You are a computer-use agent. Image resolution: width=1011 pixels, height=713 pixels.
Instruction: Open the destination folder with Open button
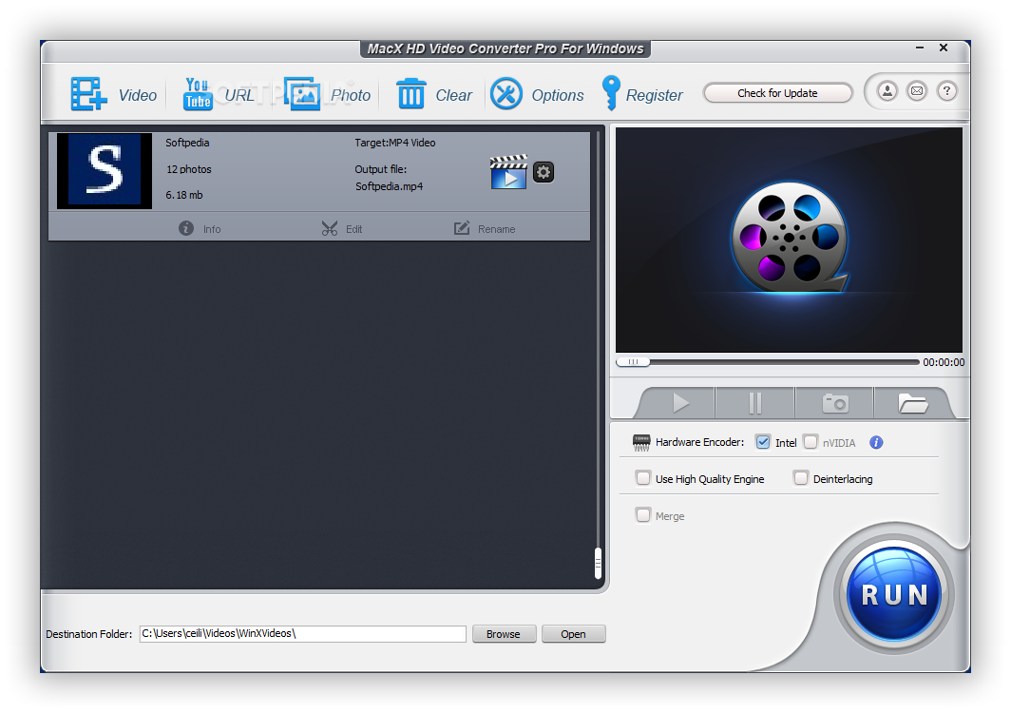pos(573,634)
